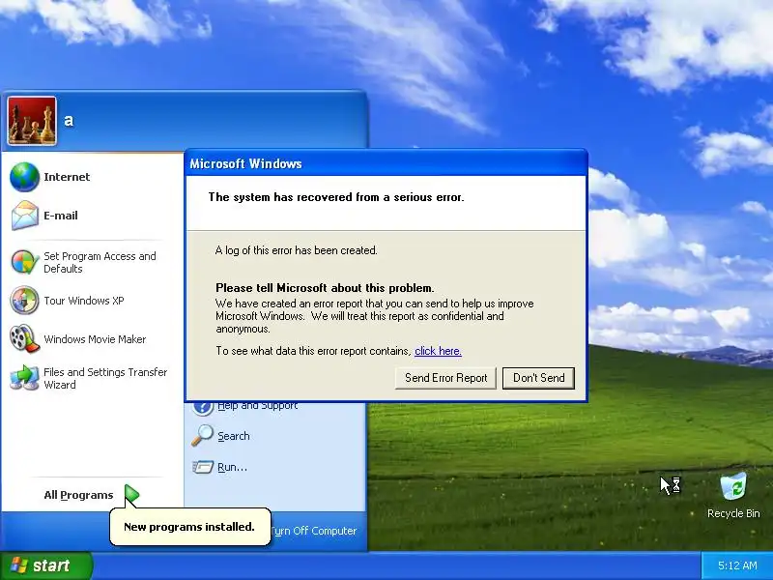
Task: Click the Files and Settings Transfer Wizard icon
Action: [x=24, y=378]
